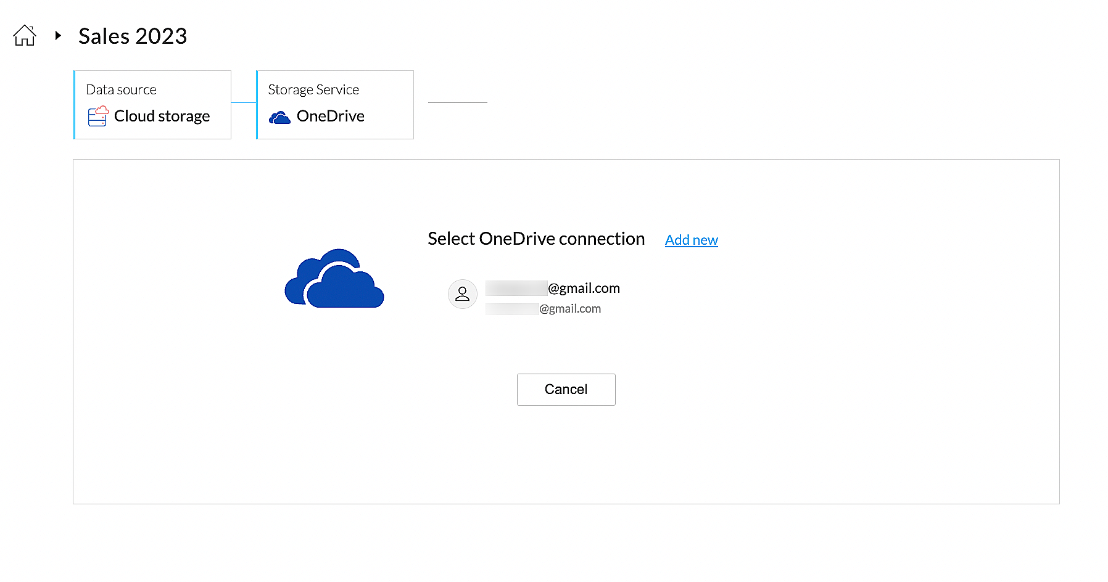Click the large OneDrive logo
The width and height of the screenshot is (1108, 582).
click(x=334, y=278)
